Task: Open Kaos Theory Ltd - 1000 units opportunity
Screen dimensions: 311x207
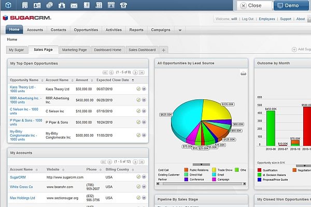Action: 22,89
